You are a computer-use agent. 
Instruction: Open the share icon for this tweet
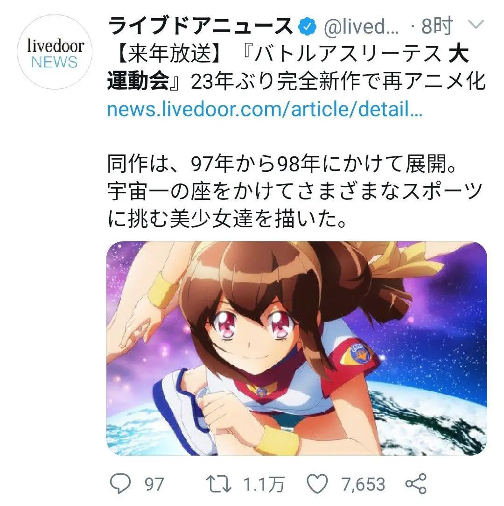point(416,484)
